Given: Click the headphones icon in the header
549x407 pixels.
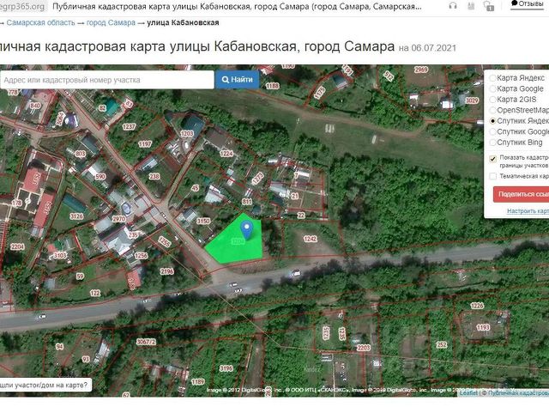Looking at the screenshot, I should 452,6.
